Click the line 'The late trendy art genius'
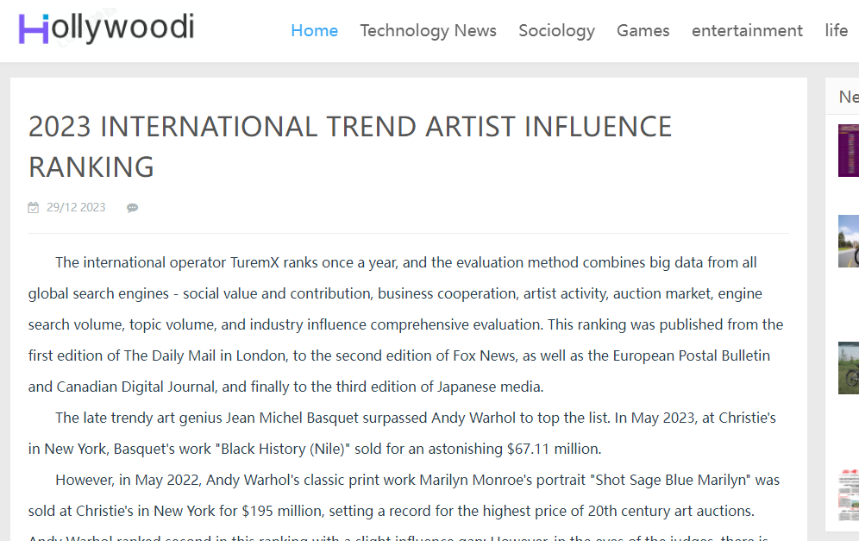This screenshot has width=859, height=541. click(x=415, y=418)
